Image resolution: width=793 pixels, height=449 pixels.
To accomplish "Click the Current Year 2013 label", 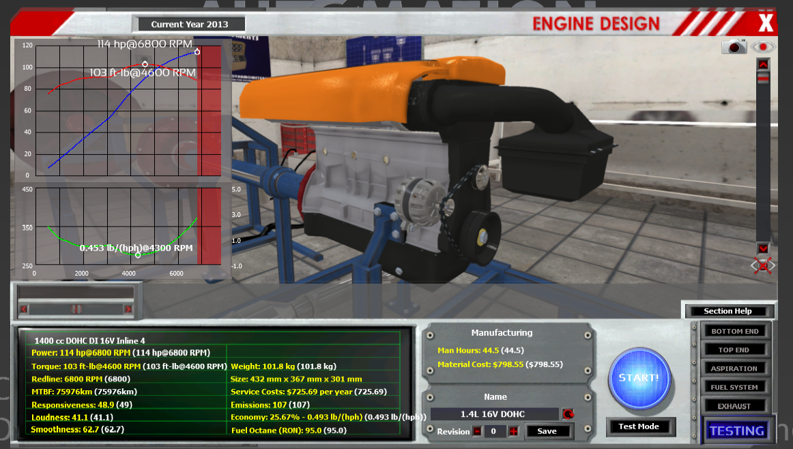I will [x=190, y=25].
